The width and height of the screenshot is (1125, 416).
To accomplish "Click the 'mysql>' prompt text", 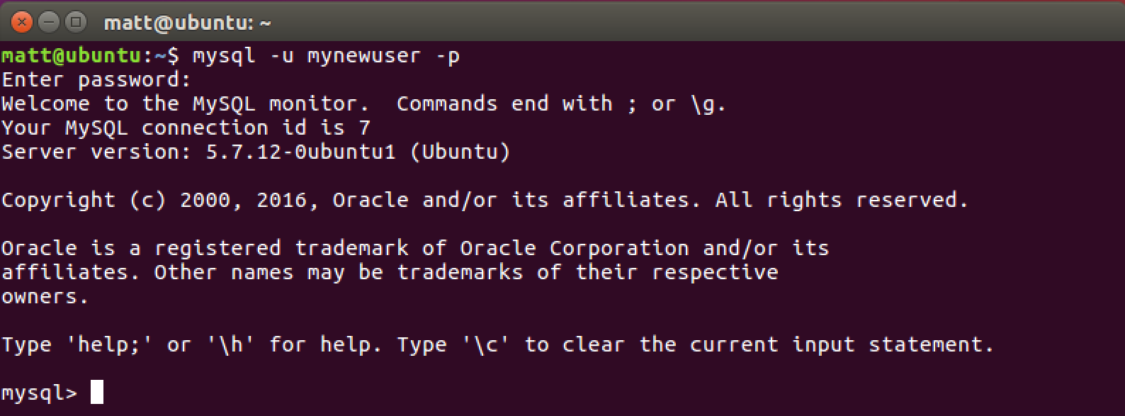I will (40, 393).
